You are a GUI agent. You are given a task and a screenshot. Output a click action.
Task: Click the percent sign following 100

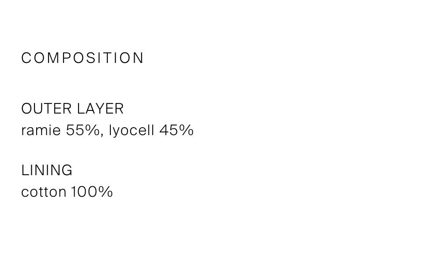coord(105,192)
